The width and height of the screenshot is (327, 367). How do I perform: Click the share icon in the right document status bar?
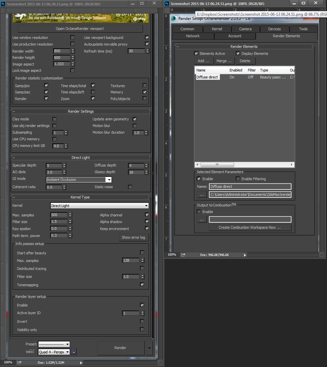[x=183, y=255]
